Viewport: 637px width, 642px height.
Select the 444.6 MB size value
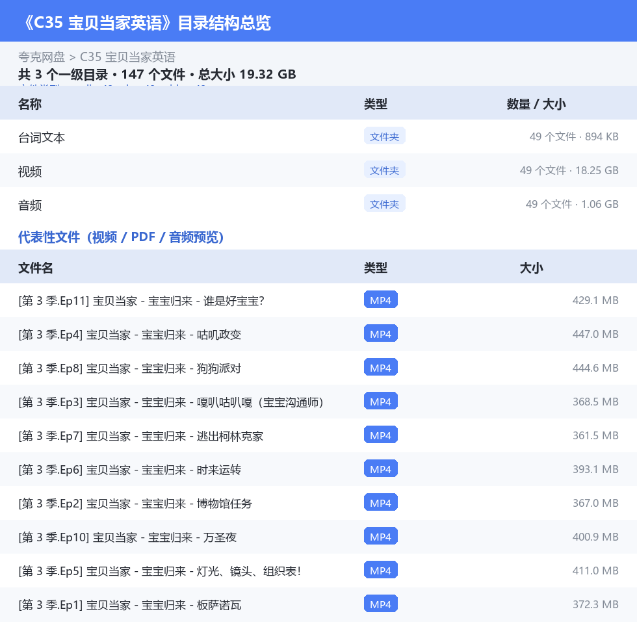tap(595, 368)
